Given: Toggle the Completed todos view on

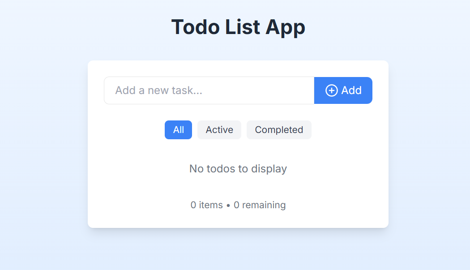Looking at the screenshot, I should pyautogui.click(x=279, y=130).
